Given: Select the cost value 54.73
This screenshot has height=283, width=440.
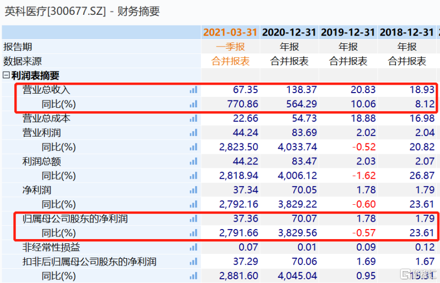Looking at the screenshot, I should click(x=304, y=118).
